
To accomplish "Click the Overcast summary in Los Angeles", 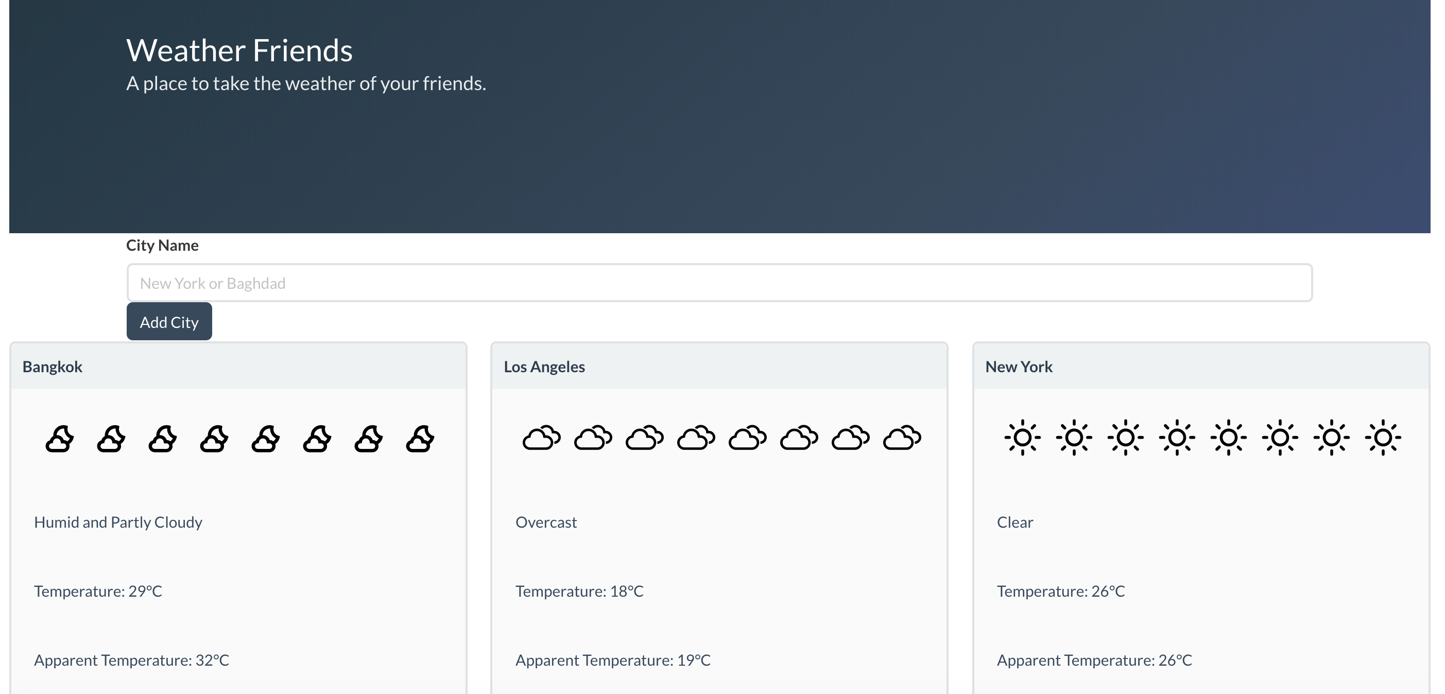I will pos(546,523).
